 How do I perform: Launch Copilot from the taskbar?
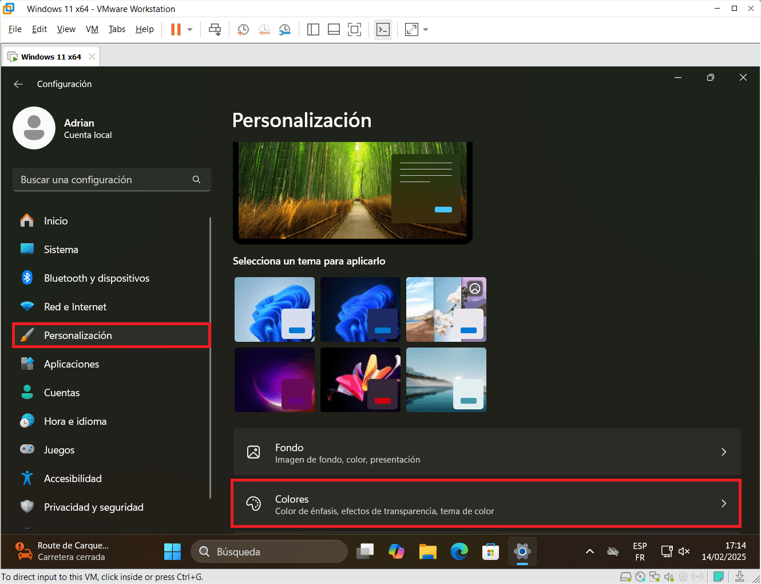397,552
